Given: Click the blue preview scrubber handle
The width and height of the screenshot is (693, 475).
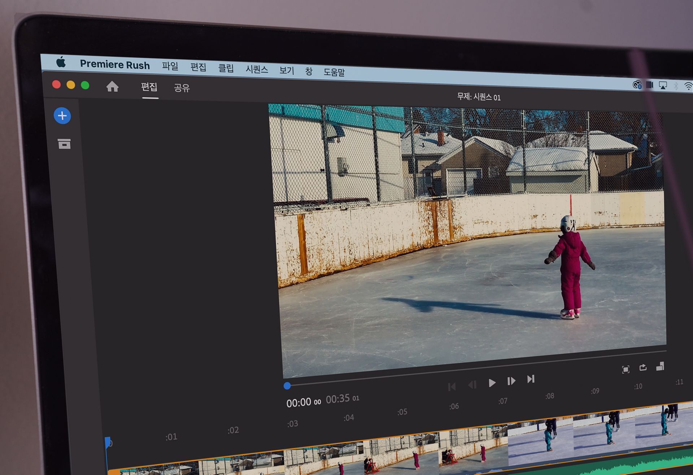Looking at the screenshot, I should point(287,386).
